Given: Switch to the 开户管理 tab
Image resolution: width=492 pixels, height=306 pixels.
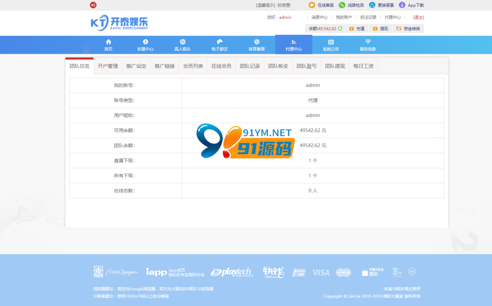Looking at the screenshot, I should [x=108, y=66].
